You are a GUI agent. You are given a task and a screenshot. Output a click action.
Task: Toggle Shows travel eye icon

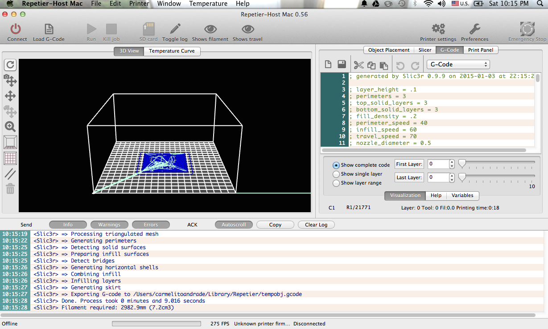pos(247,29)
